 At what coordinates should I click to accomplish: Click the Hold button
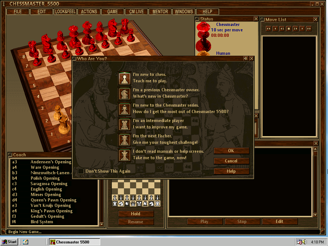click(136, 214)
